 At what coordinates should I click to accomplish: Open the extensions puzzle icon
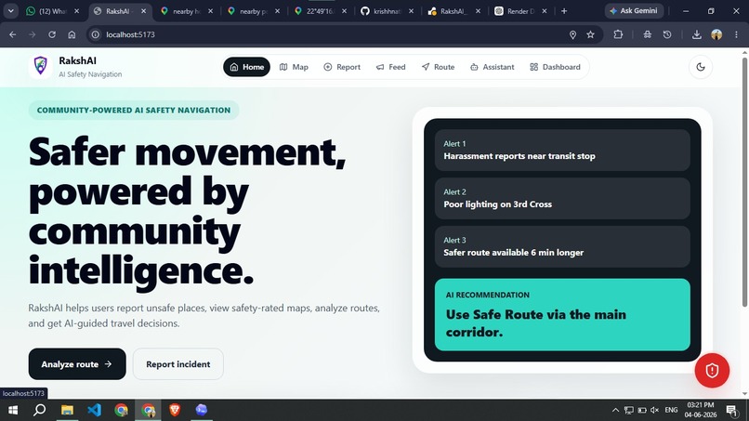click(618, 34)
